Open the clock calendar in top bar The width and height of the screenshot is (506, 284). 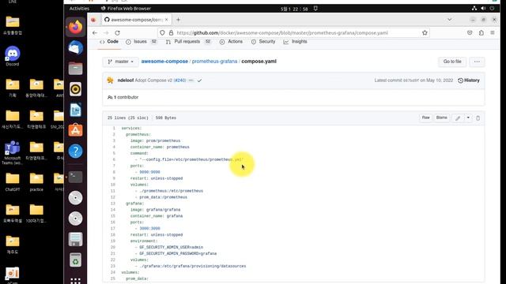(x=294, y=9)
